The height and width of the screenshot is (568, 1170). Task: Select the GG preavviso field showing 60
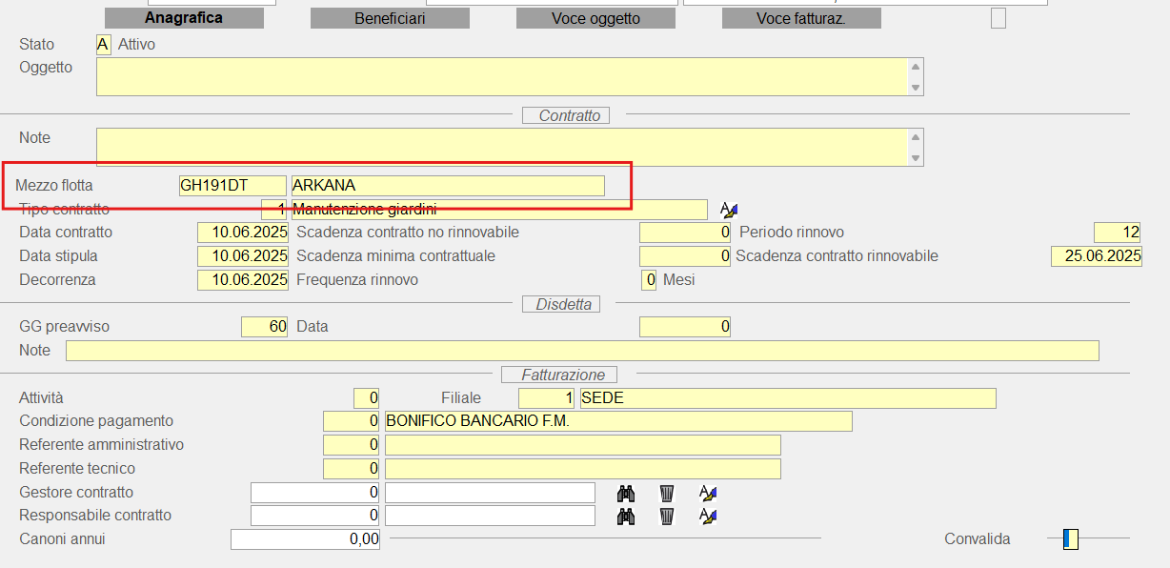tap(265, 327)
